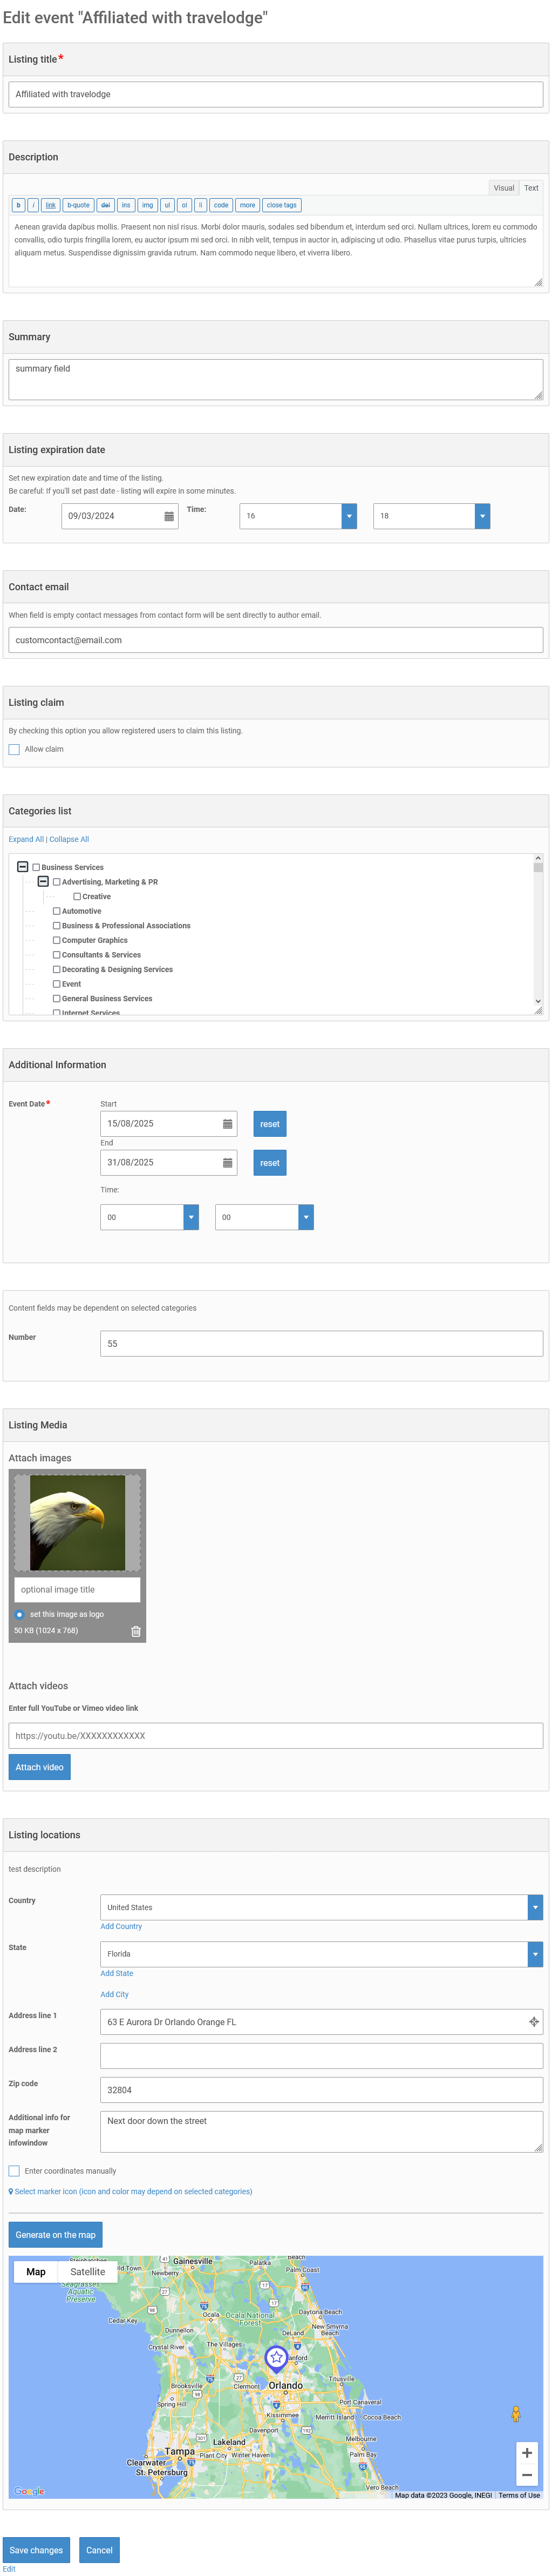Image resolution: width=552 pixels, height=2576 pixels.
Task: Click the Cancel button
Action: tap(99, 2550)
